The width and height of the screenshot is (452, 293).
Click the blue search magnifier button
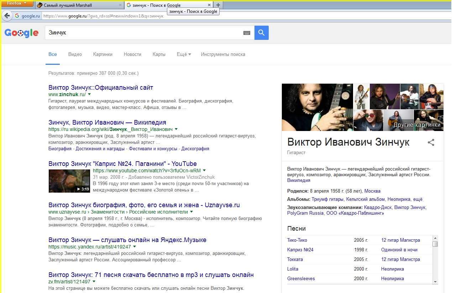click(261, 33)
